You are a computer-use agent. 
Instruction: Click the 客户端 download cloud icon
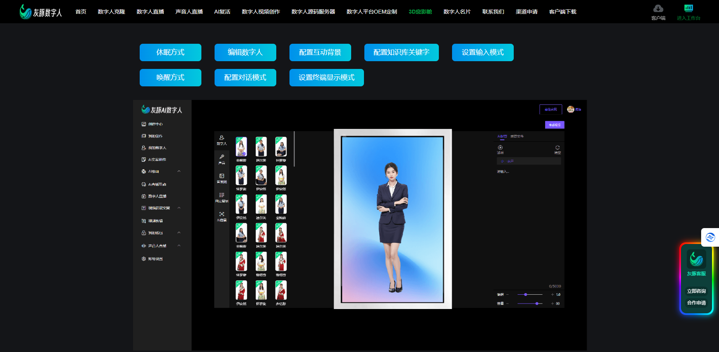tap(658, 9)
